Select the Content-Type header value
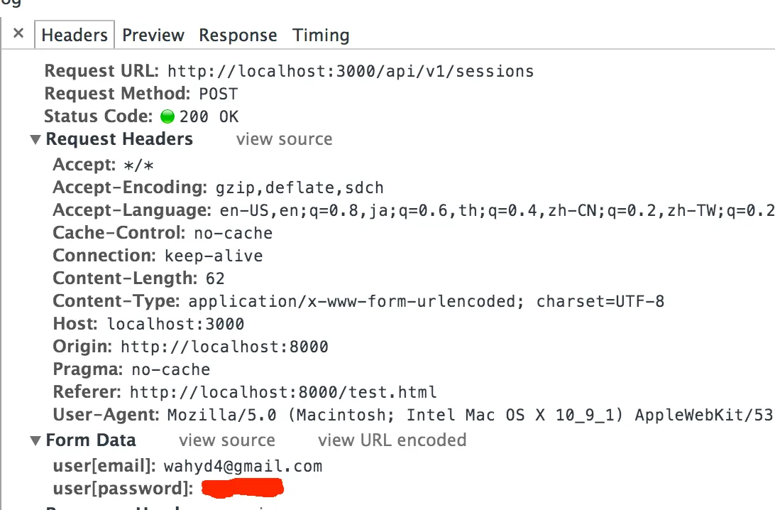The image size is (775, 510). click(426, 301)
